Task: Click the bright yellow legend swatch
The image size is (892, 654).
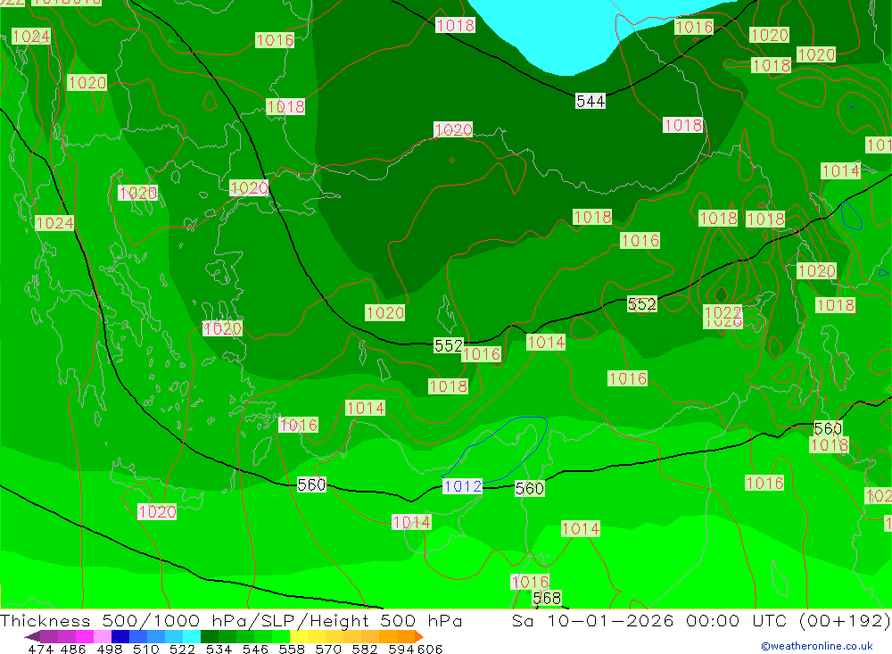Action: (299, 636)
